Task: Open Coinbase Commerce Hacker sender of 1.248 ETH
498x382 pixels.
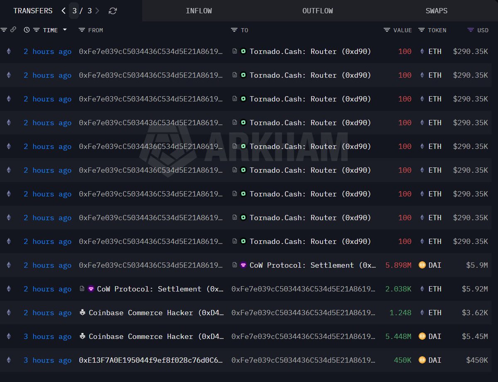Action: (x=156, y=313)
